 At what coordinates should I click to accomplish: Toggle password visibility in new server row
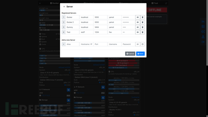point(137,44)
